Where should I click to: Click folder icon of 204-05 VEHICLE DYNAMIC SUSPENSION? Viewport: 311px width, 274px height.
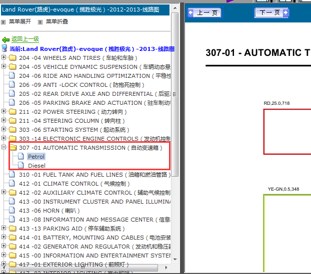pos(12,66)
